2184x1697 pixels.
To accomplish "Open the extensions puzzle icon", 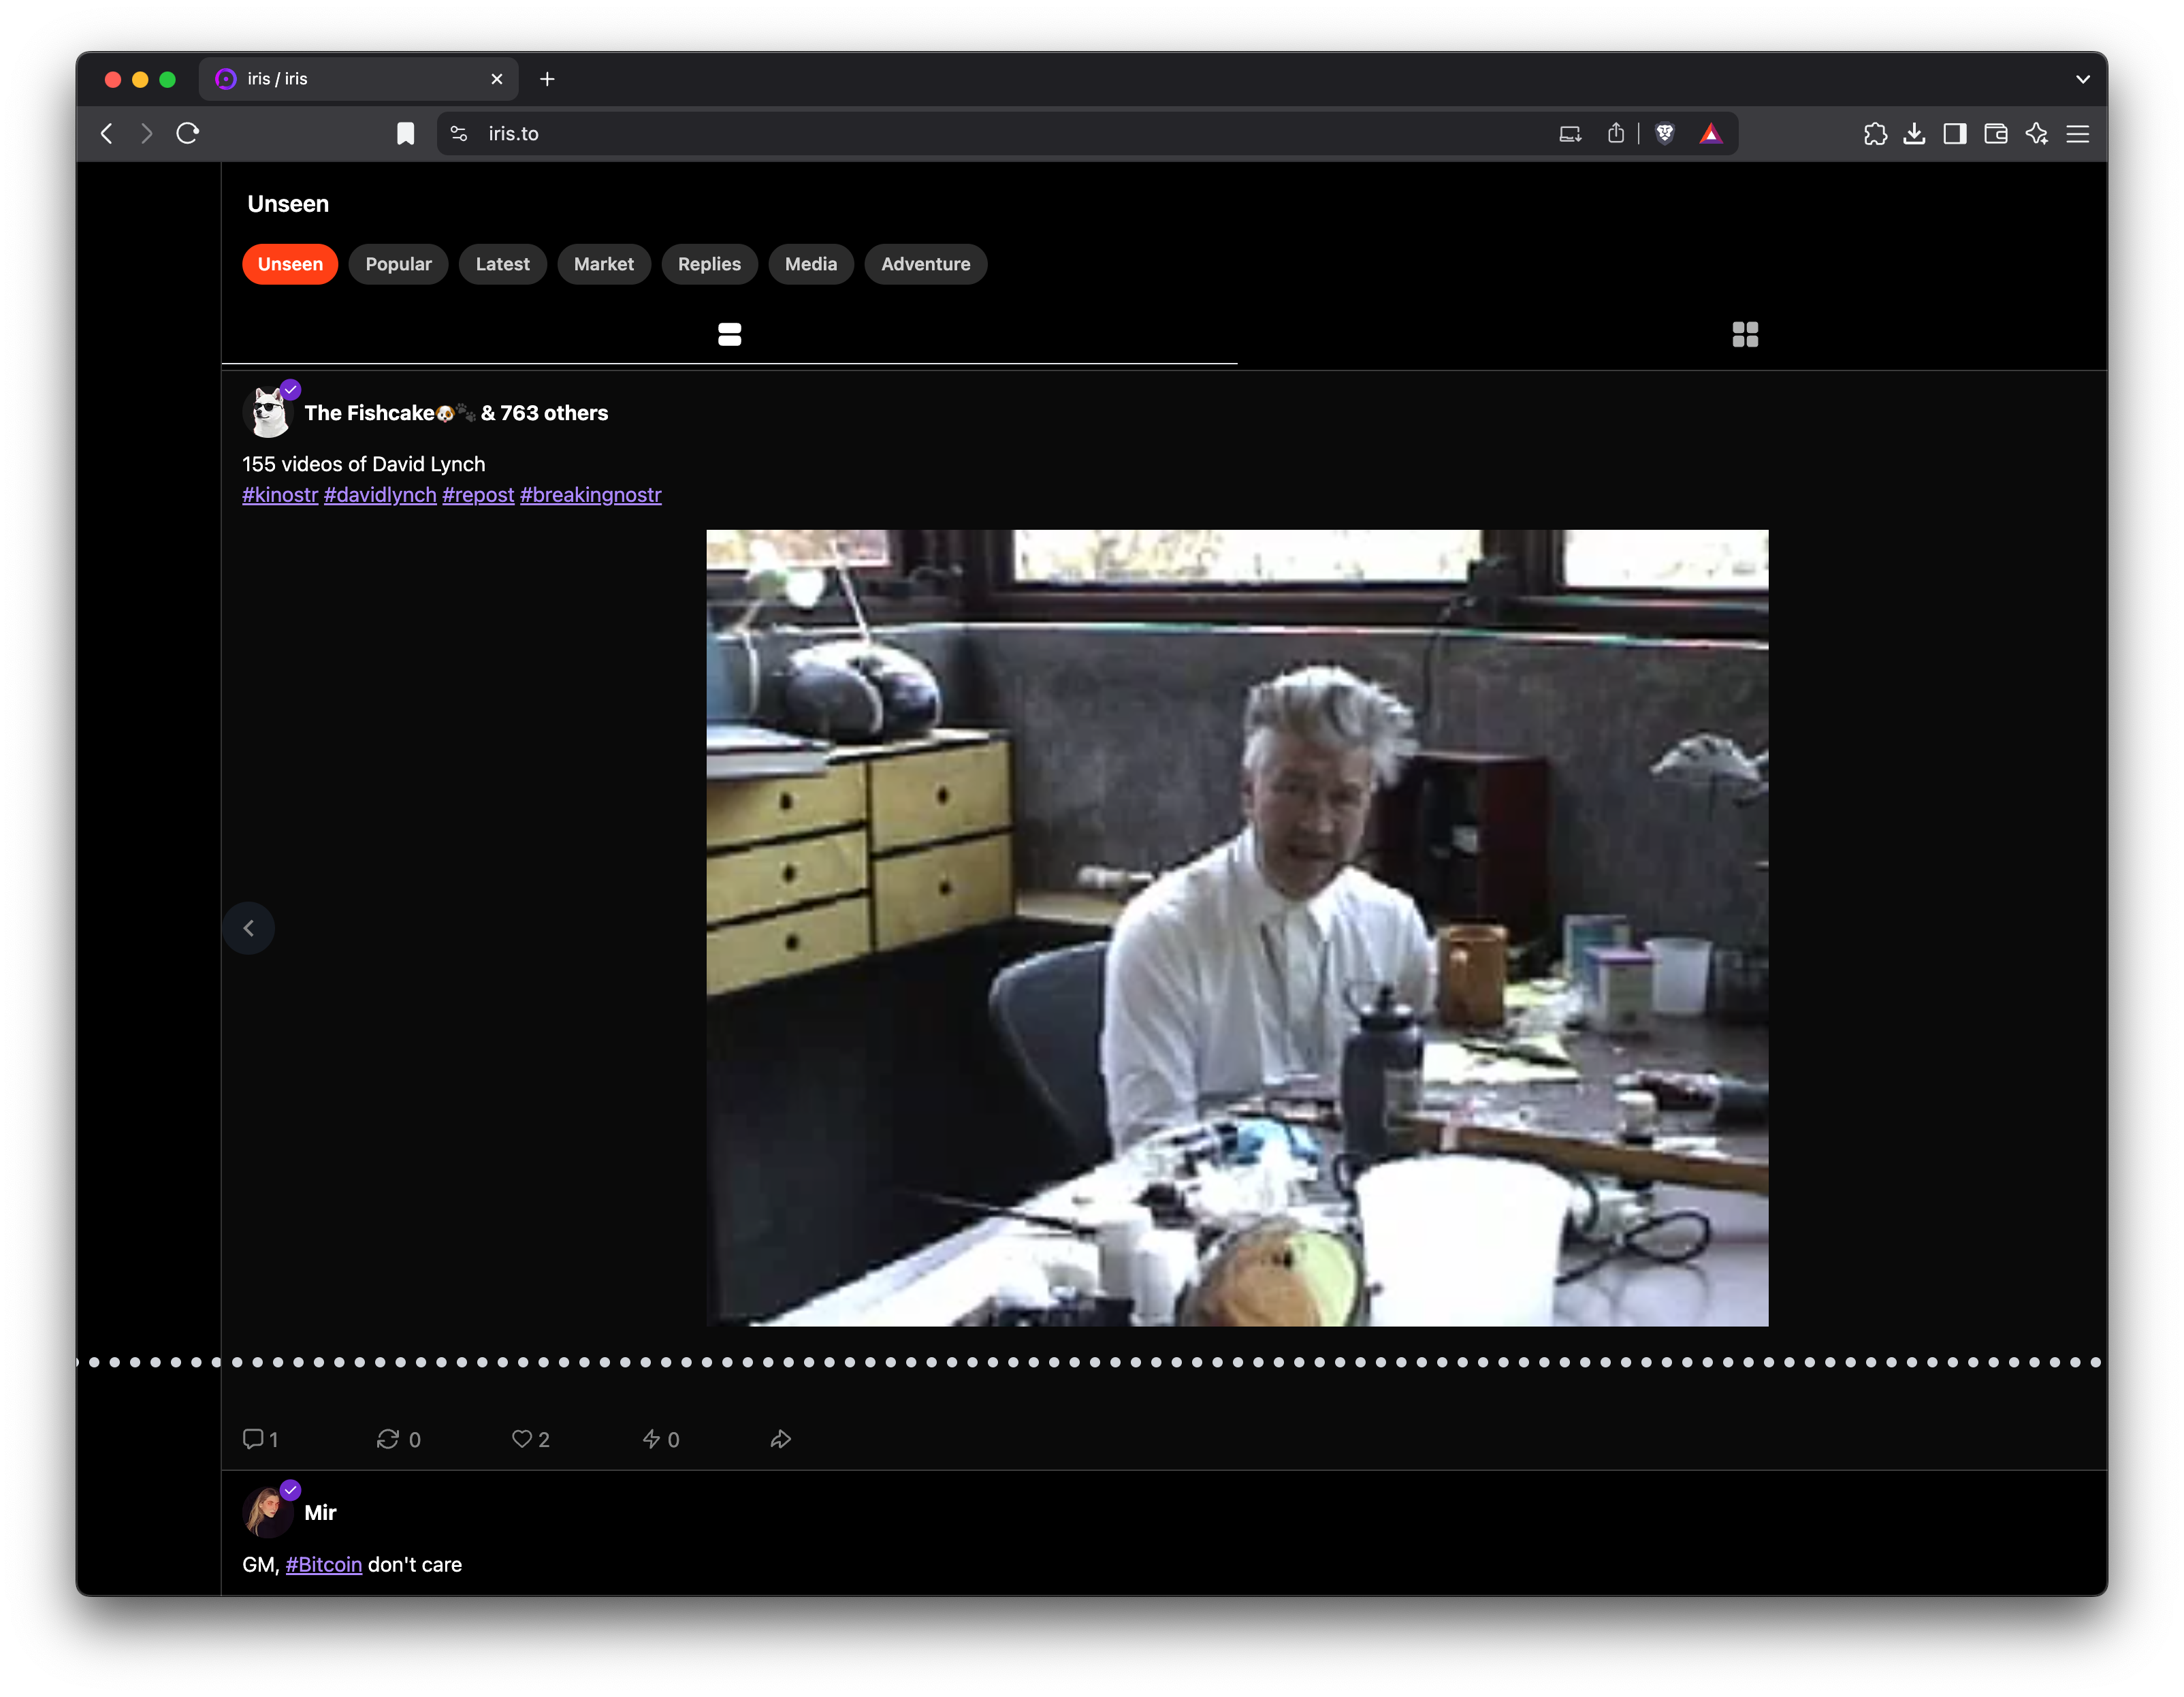I will (x=1875, y=133).
